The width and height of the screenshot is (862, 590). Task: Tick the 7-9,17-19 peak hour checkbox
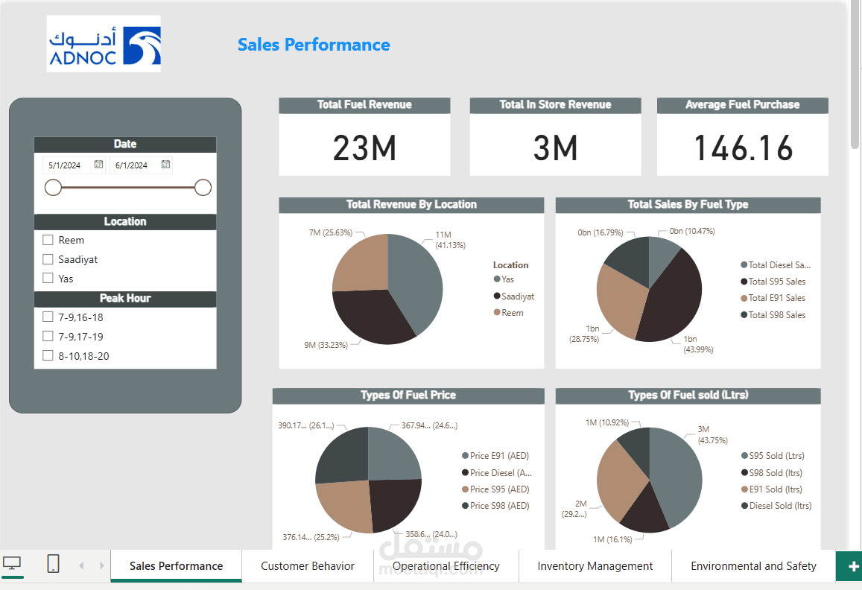coord(48,336)
